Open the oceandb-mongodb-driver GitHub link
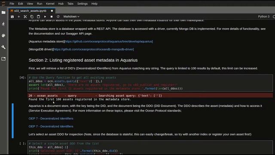 pos(94,50)
